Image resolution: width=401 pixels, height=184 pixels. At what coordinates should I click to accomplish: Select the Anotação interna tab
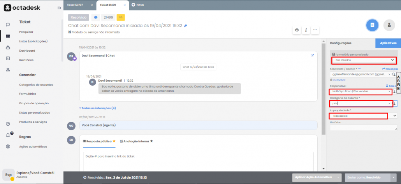click(x=134, y=141)
